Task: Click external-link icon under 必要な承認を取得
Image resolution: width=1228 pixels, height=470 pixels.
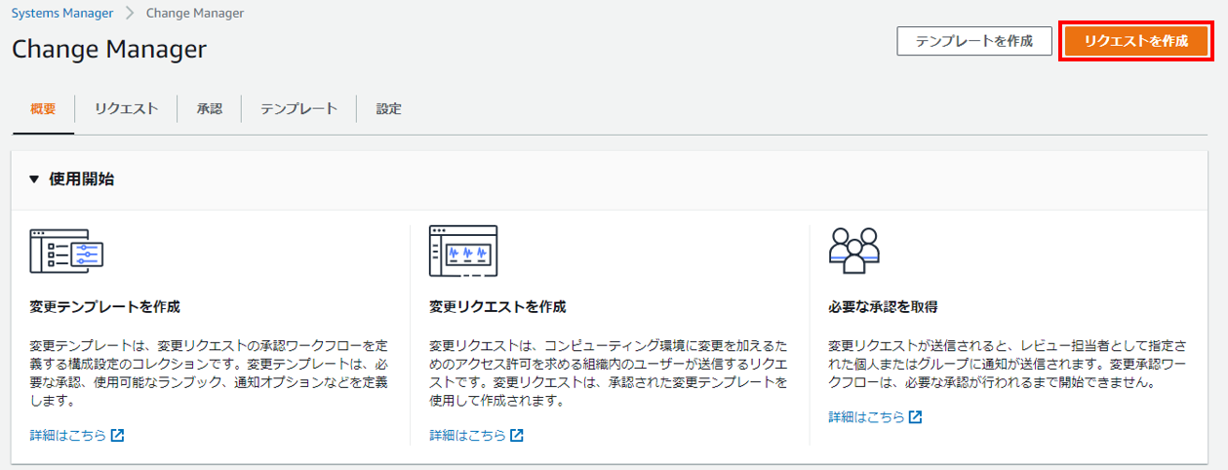Action: click(x=915, y=416)
